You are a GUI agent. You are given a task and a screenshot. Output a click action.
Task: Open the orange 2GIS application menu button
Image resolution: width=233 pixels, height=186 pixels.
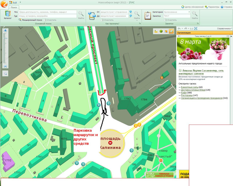click(4, 4)
